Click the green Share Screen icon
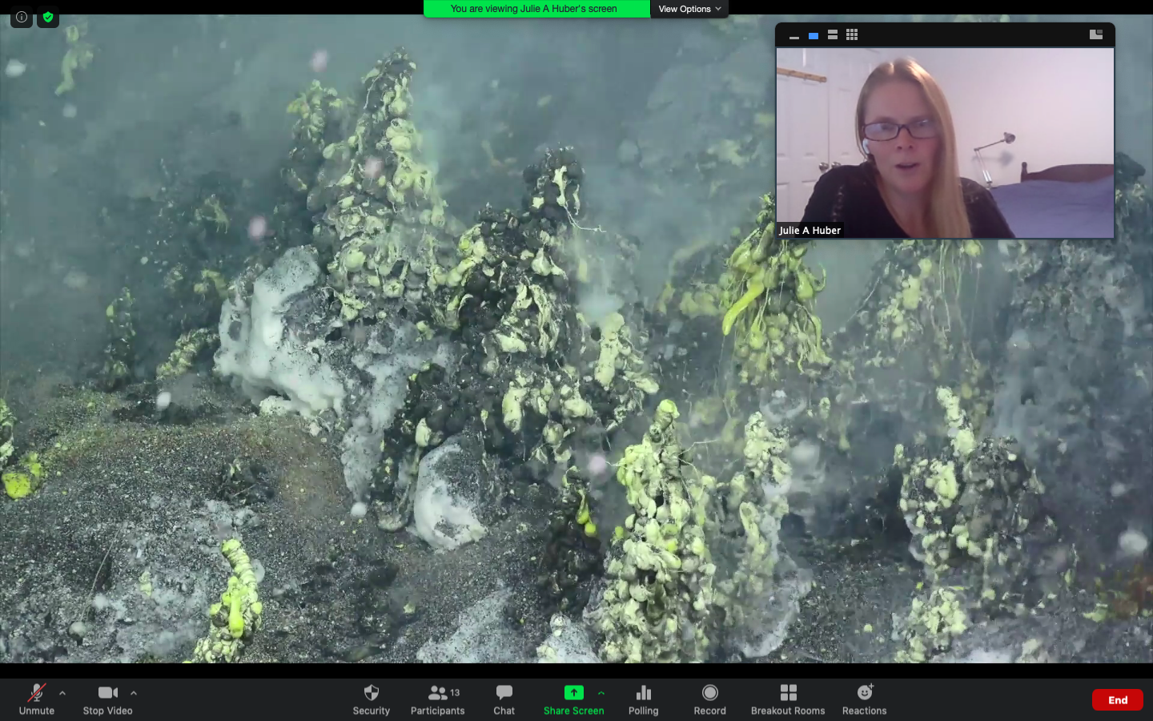 pos(574,693)
